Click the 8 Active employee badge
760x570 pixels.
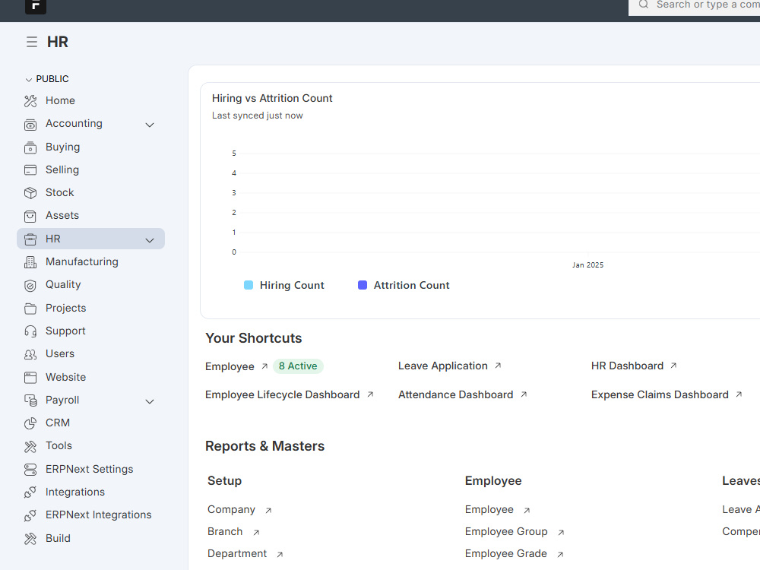coord(298,366)
